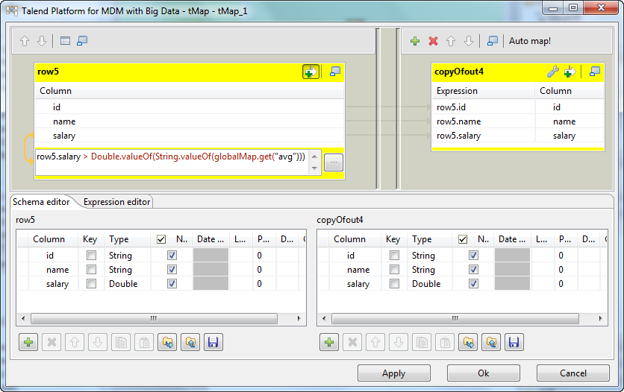Export copyOfout4 schema to file
Viewport: 624px width, 392px height.
[491, 342]
